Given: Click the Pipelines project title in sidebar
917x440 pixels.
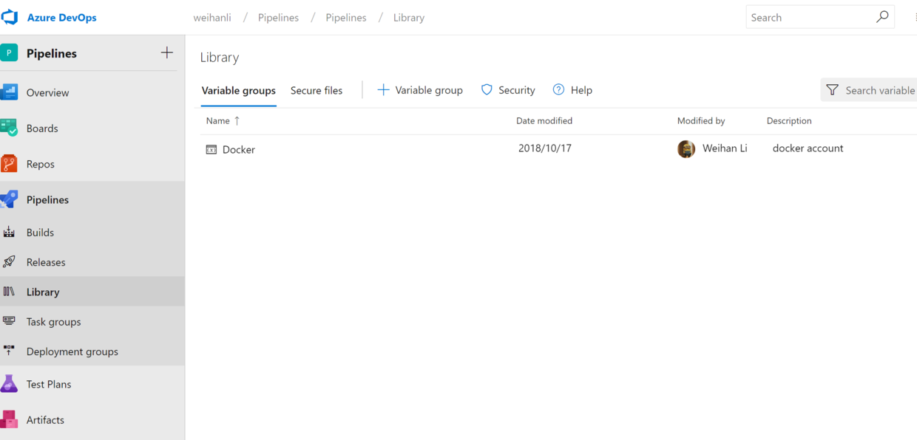Looking at the screenshot, I should 52,53.
